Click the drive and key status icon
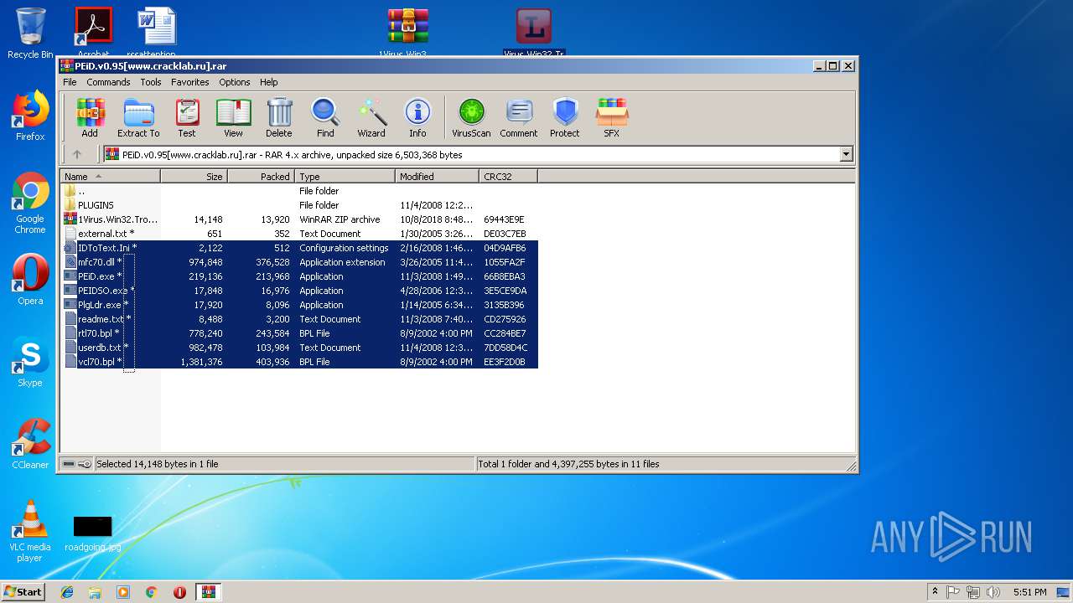 (x=77, y=464)
